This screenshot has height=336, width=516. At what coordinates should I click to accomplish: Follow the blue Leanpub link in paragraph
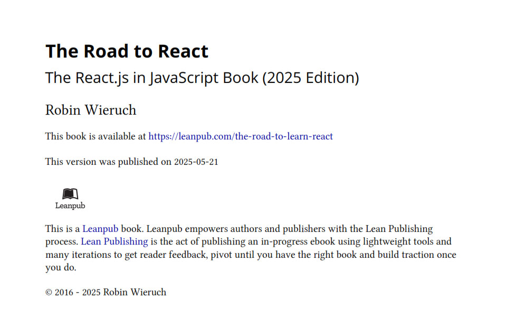coord(100,229)
